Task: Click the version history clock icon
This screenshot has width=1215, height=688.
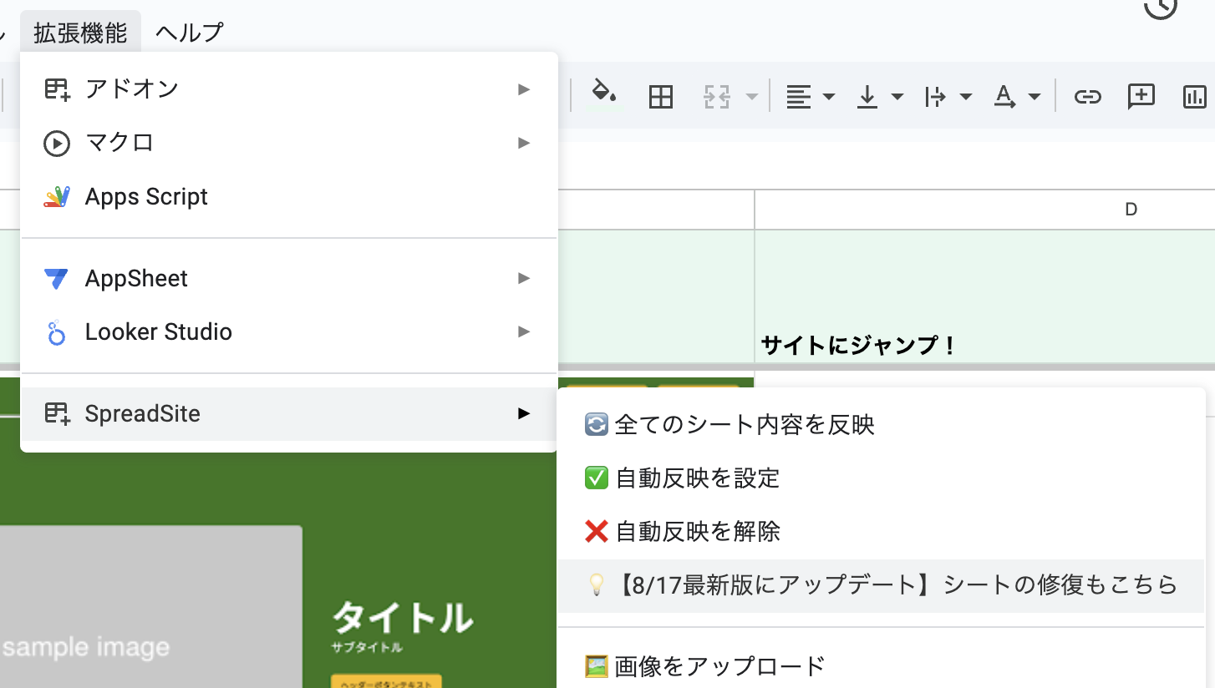Action: (1160, 7)
